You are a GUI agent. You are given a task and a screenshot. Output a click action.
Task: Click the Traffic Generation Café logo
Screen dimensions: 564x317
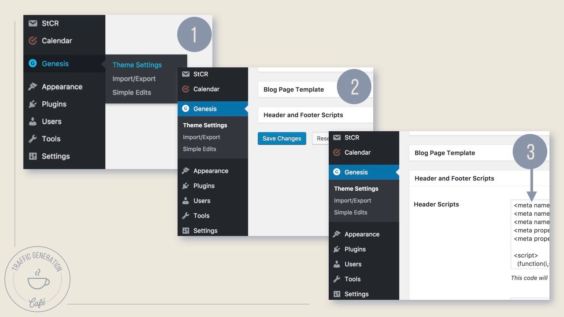[x=37, y=279]
